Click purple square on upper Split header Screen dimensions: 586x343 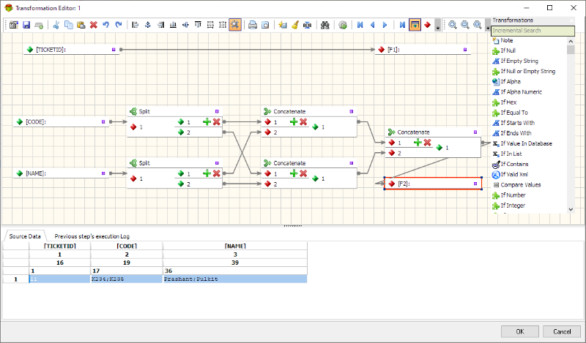pyautogui.click(x=217, y=111)
